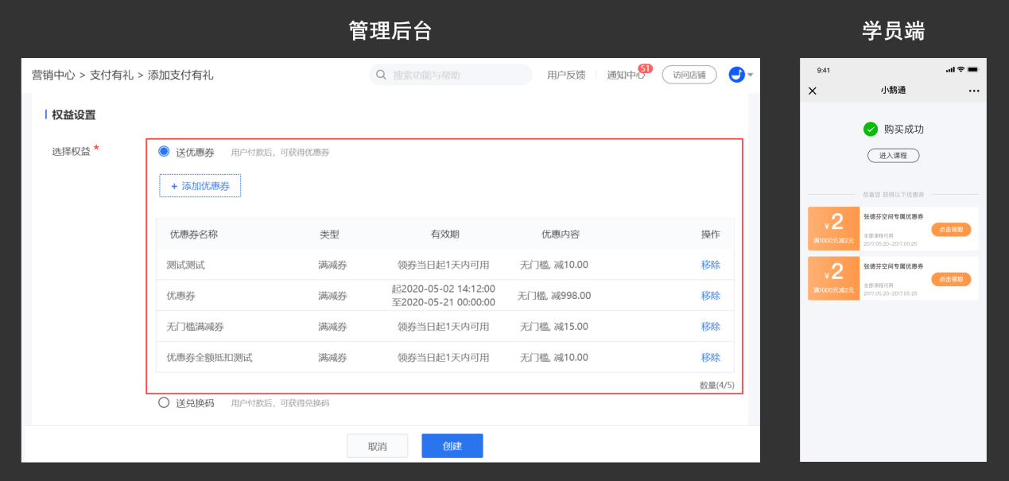Click the search magnifier icon in header
The height and width of the screenshot is (481, 1009).
pyautogui.click(x=381, y=75)
